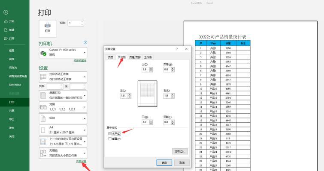This screenshot has height=171, width=324.
Task: Open the portrait orientation (纵向) dropdown
Action: [63, 118]
